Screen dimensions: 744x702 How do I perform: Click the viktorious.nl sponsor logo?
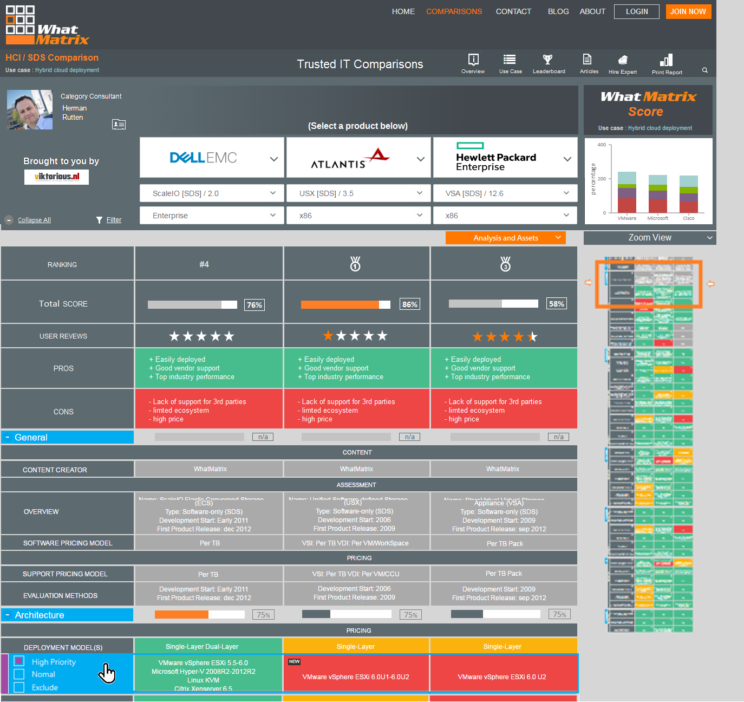click(x=56, y=177)
